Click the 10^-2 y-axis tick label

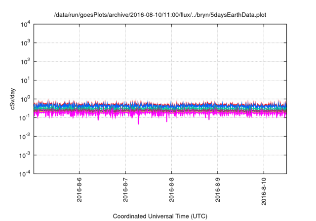tap(25, 137)
